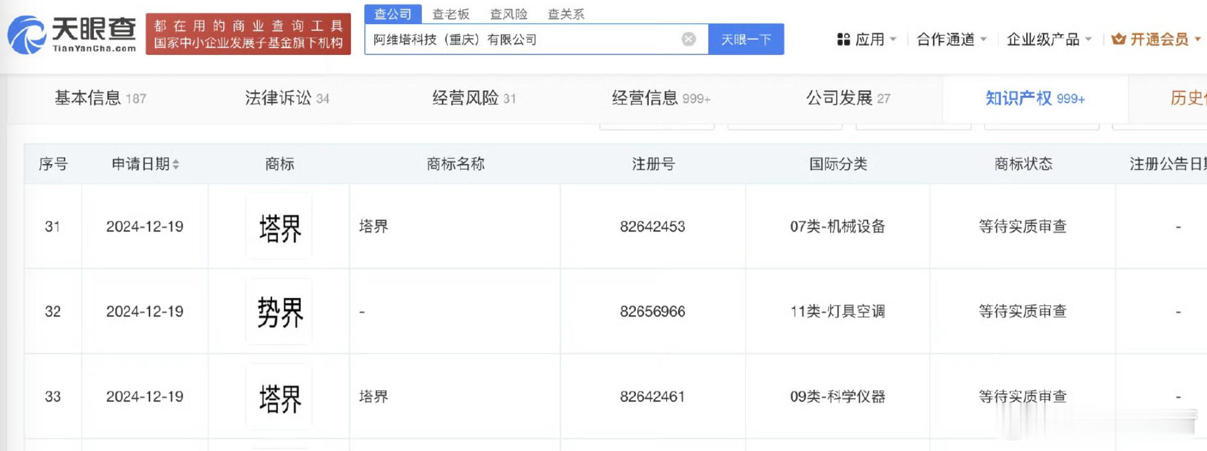Click serial number 32
Image resolution: width=1207 pixels, height=451 pixels.
(x=53, y=312)
